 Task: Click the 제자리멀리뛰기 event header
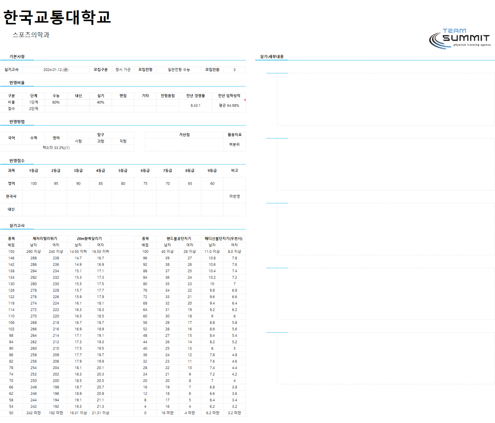45,239
